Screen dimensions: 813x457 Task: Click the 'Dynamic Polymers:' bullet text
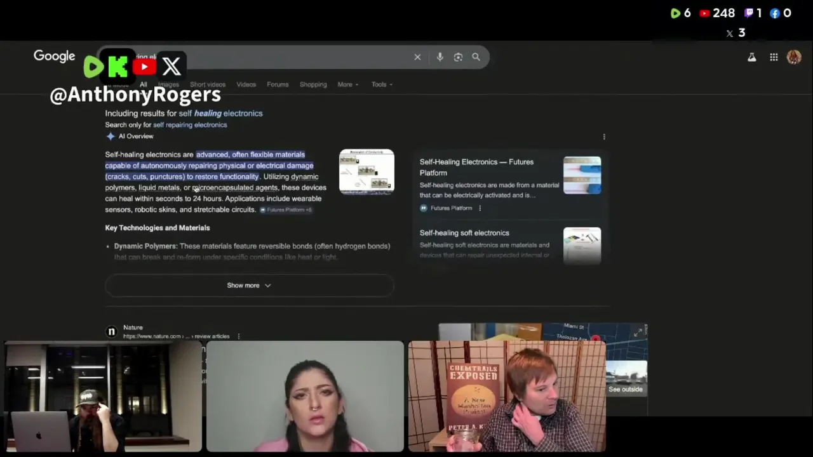tap(145, 246)
